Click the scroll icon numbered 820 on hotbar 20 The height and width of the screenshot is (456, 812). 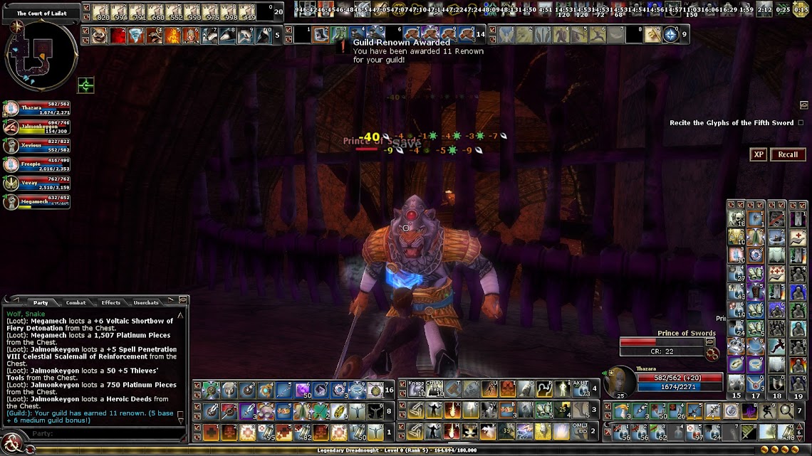click(x=100, y=11)
